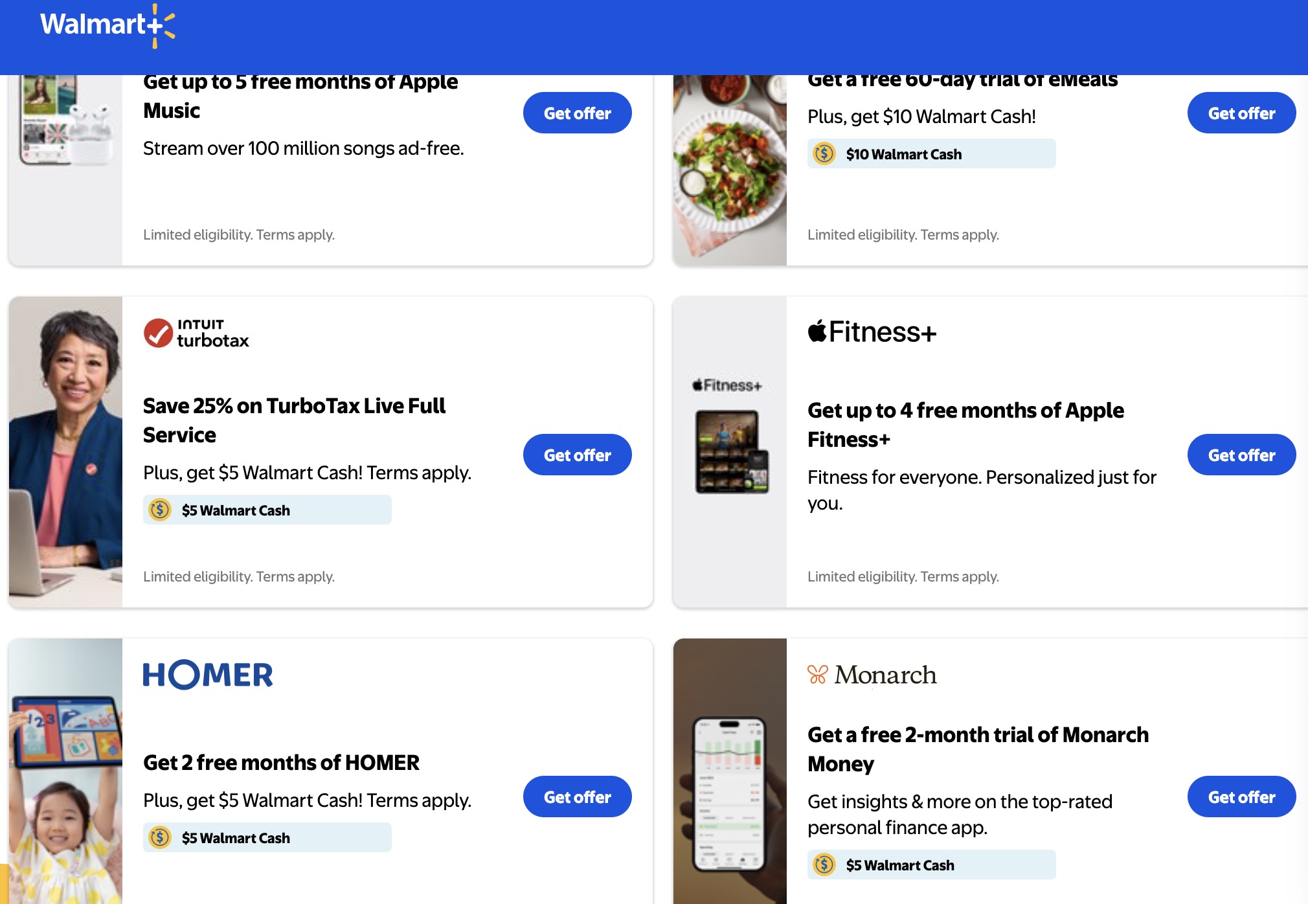This screenshot has width=1308, height=904.
Task: Click the Walmart+ logo in header
Action: [107, 26]
